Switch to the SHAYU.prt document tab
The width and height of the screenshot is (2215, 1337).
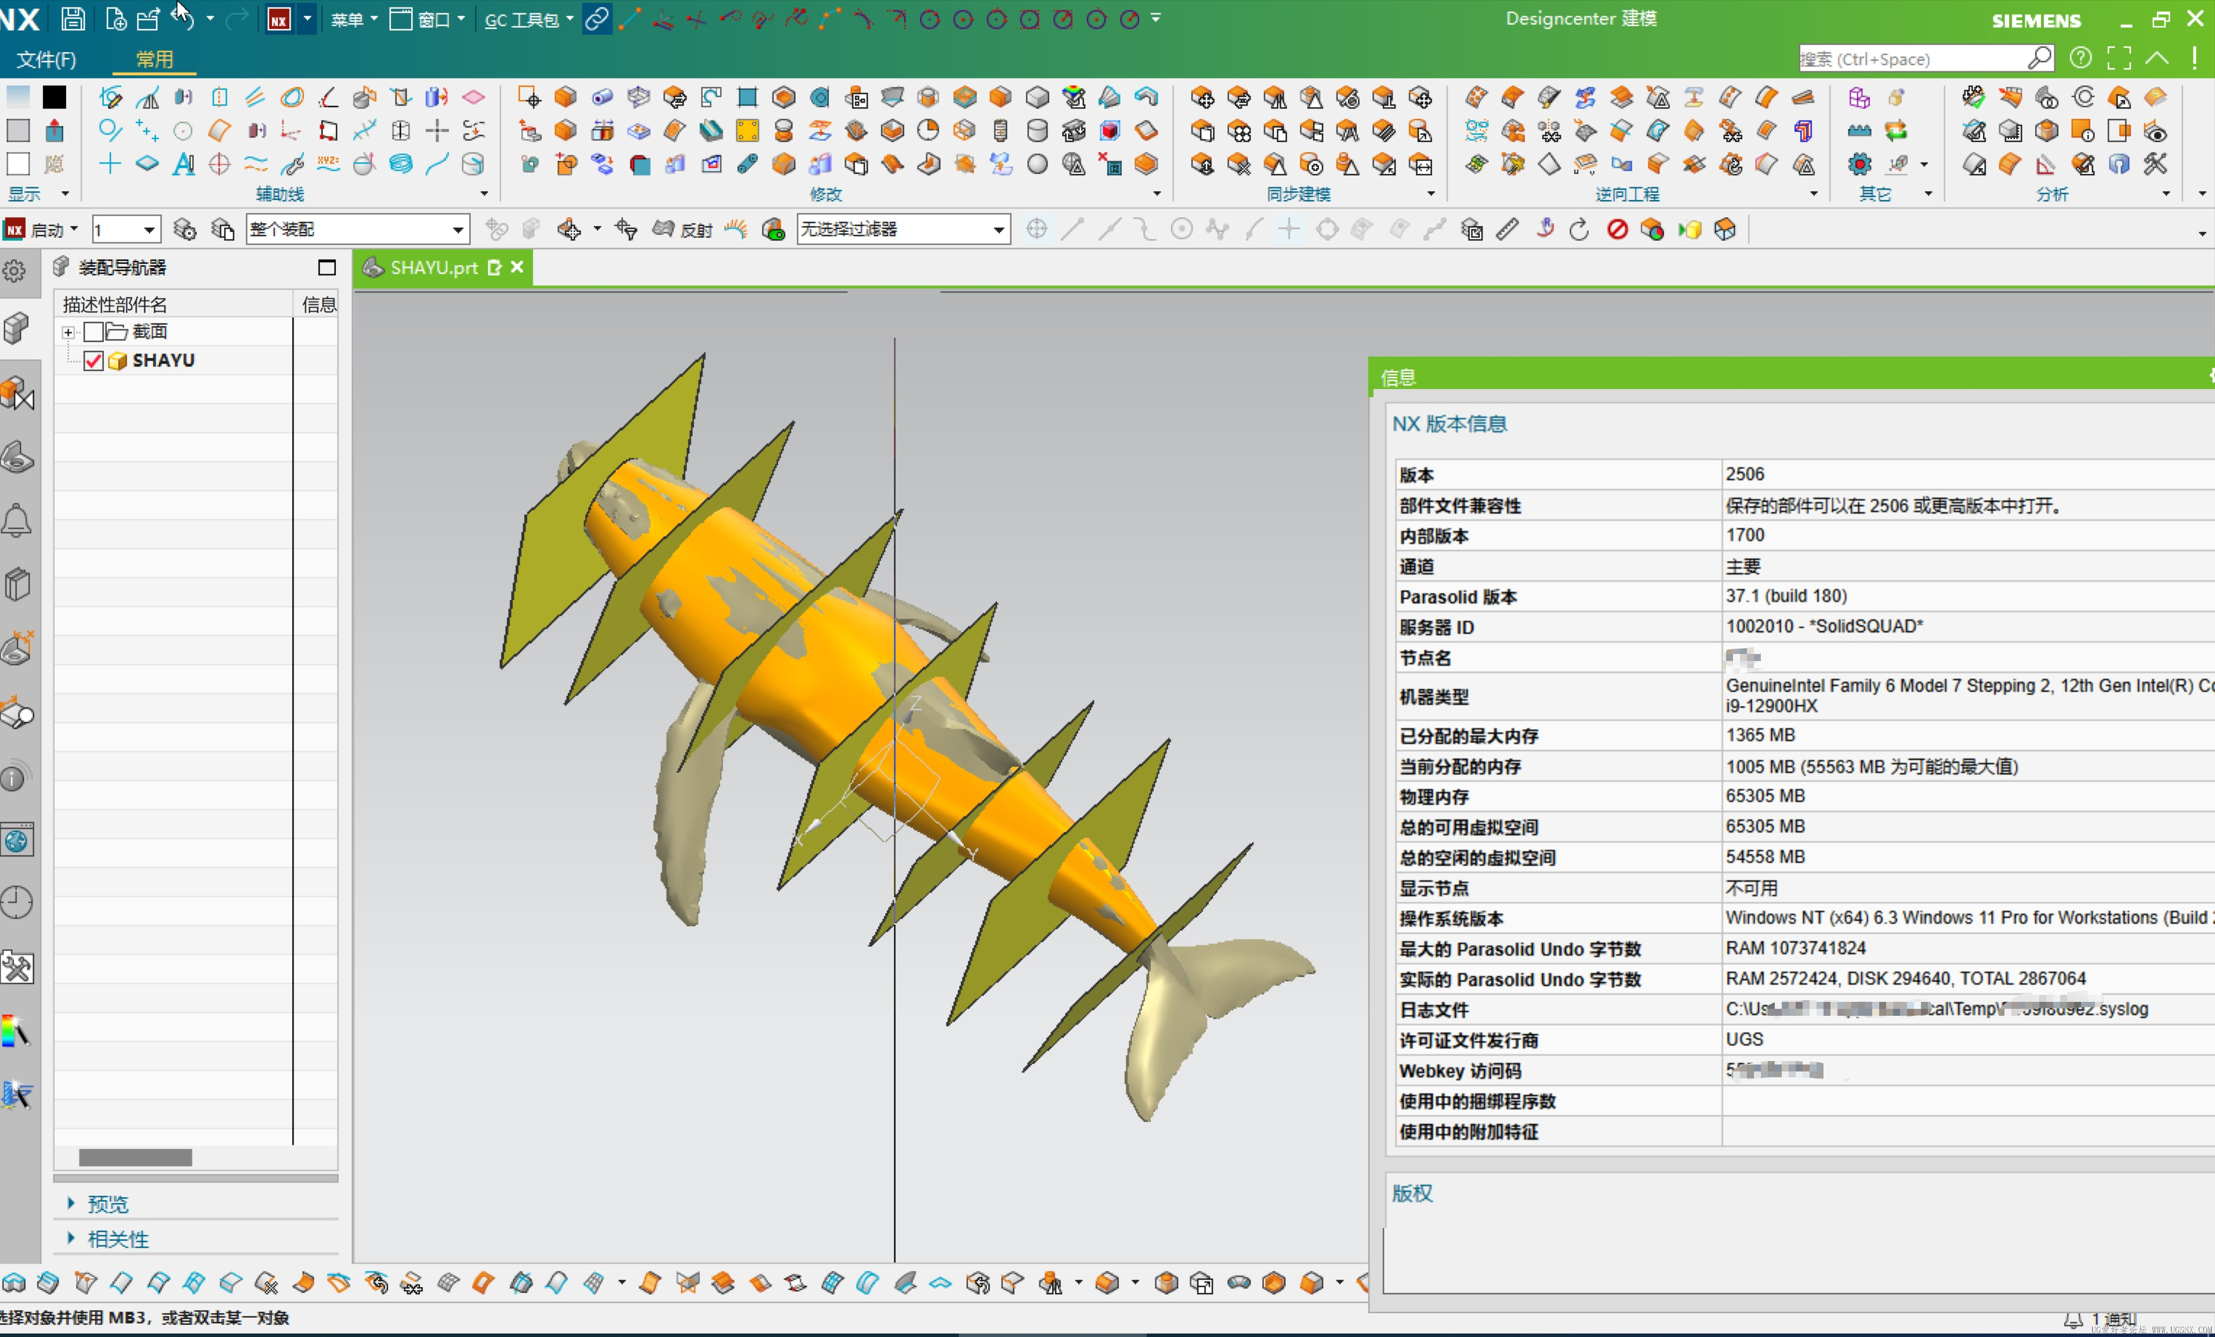pos(433,268)
